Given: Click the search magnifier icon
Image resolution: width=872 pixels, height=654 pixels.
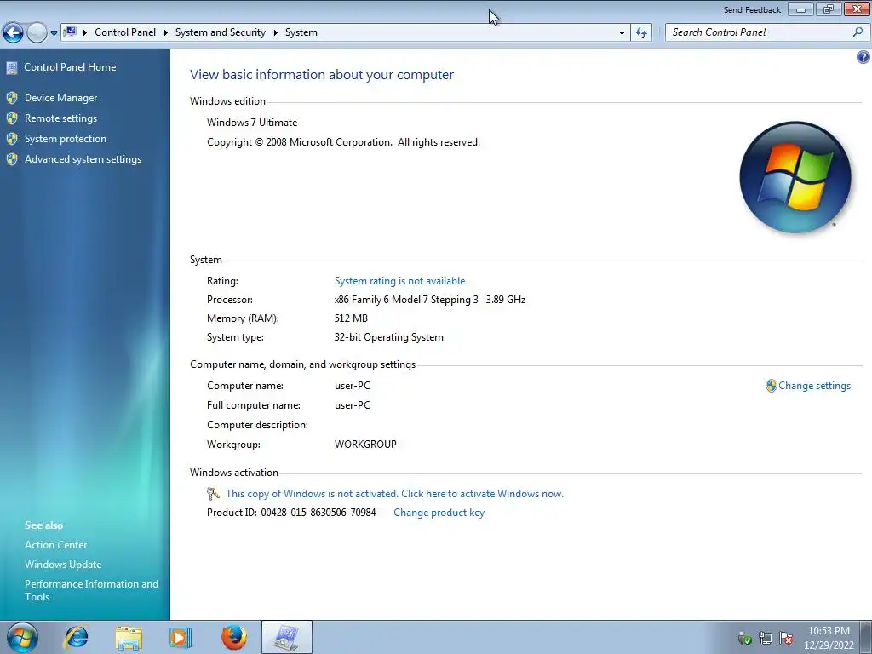Looking at the screenshot, I should click(x=858, y=32).
